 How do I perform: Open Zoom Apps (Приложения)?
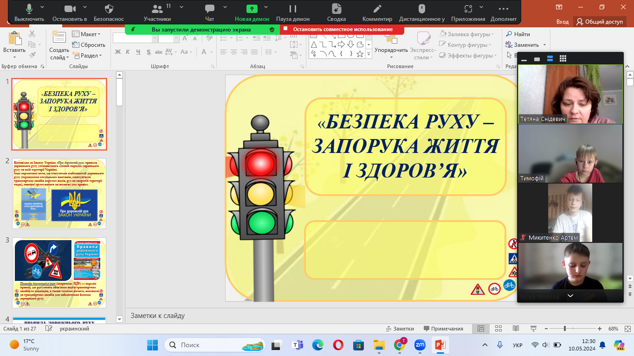click(468, 12)
